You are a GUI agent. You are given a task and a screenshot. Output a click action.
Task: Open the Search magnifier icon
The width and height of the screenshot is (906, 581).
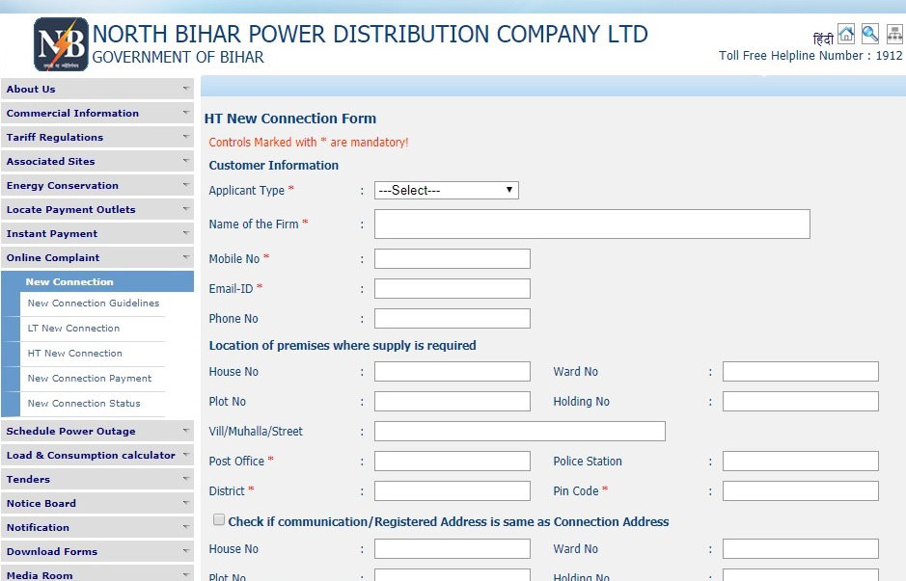(868, 33)
